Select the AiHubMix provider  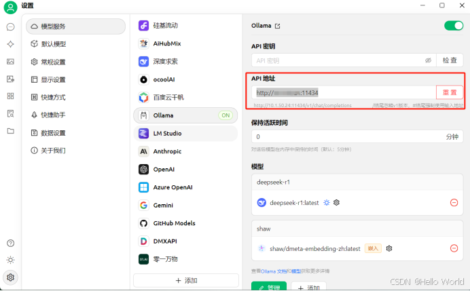pyautogui.click(x=185, y=43)
